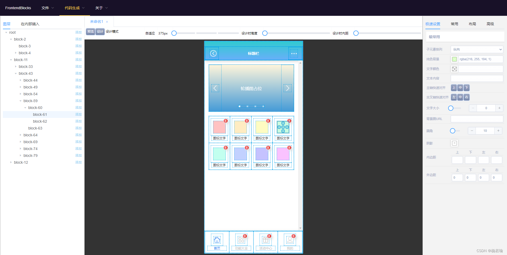Expand the block-64 tree node

(21, 135)
